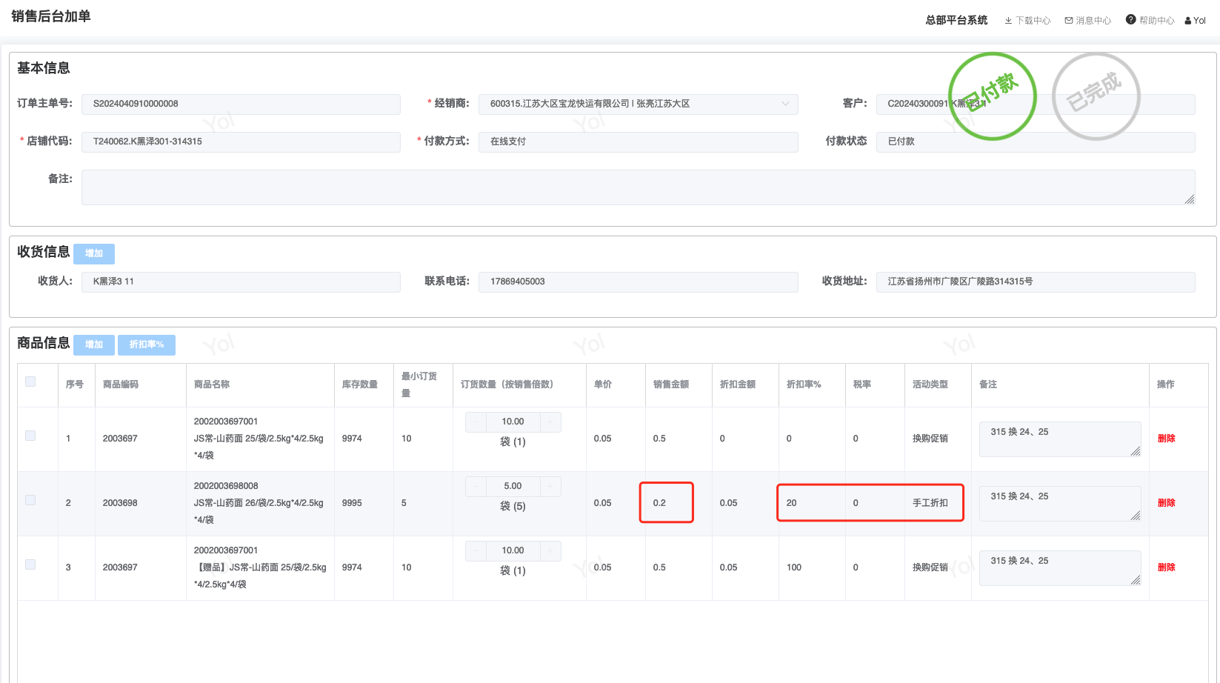The image size is (1220, 683).
Task: Click 总部平台系统 in the top bar
Action: (x=956, y=21)
